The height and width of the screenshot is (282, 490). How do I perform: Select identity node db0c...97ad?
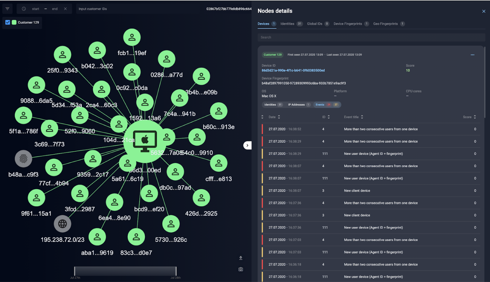pos(175,172)
